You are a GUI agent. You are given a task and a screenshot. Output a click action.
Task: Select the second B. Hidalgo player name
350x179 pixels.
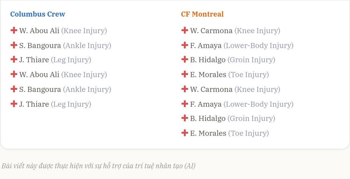(208, 119)
